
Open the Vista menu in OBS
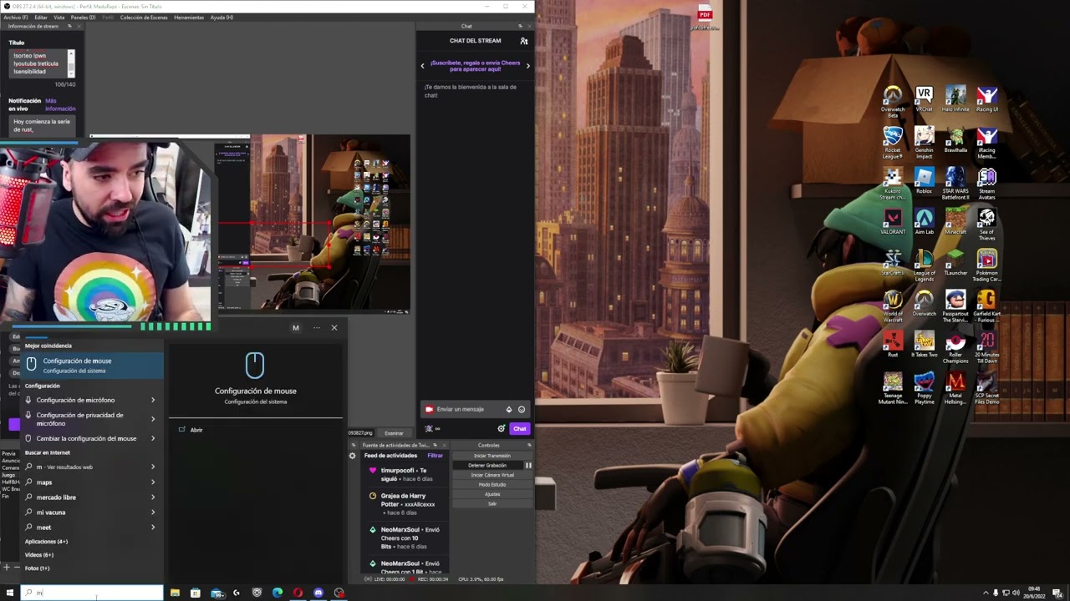59,18
